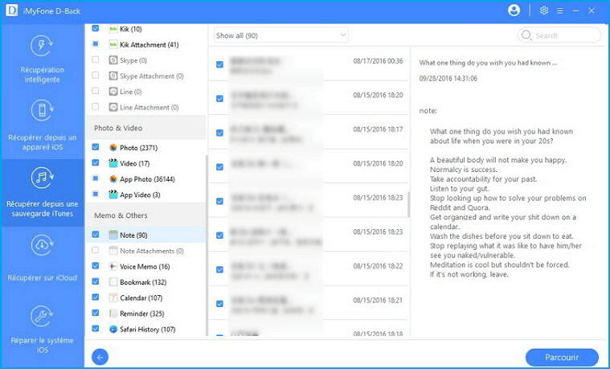Open the Show all (90) dropdown

pyautogui.click(x=280, y=35)
